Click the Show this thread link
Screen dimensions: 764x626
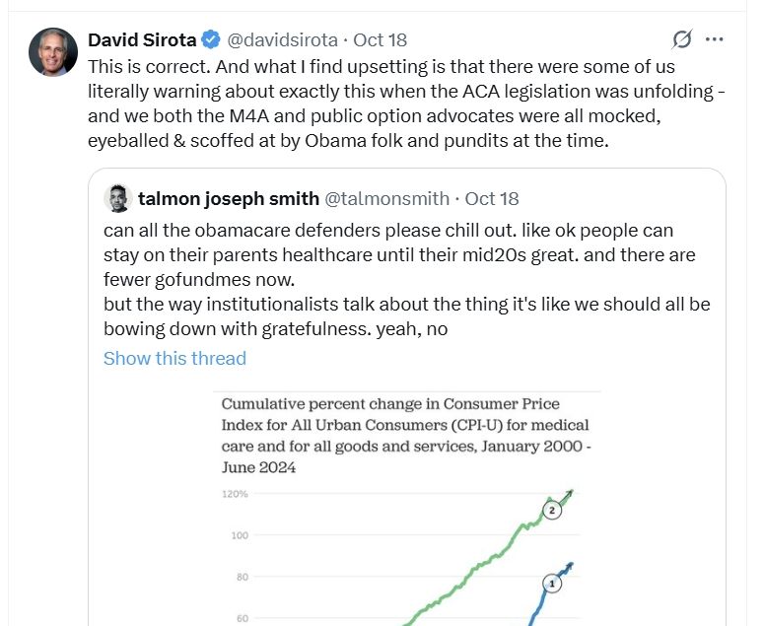174,358
